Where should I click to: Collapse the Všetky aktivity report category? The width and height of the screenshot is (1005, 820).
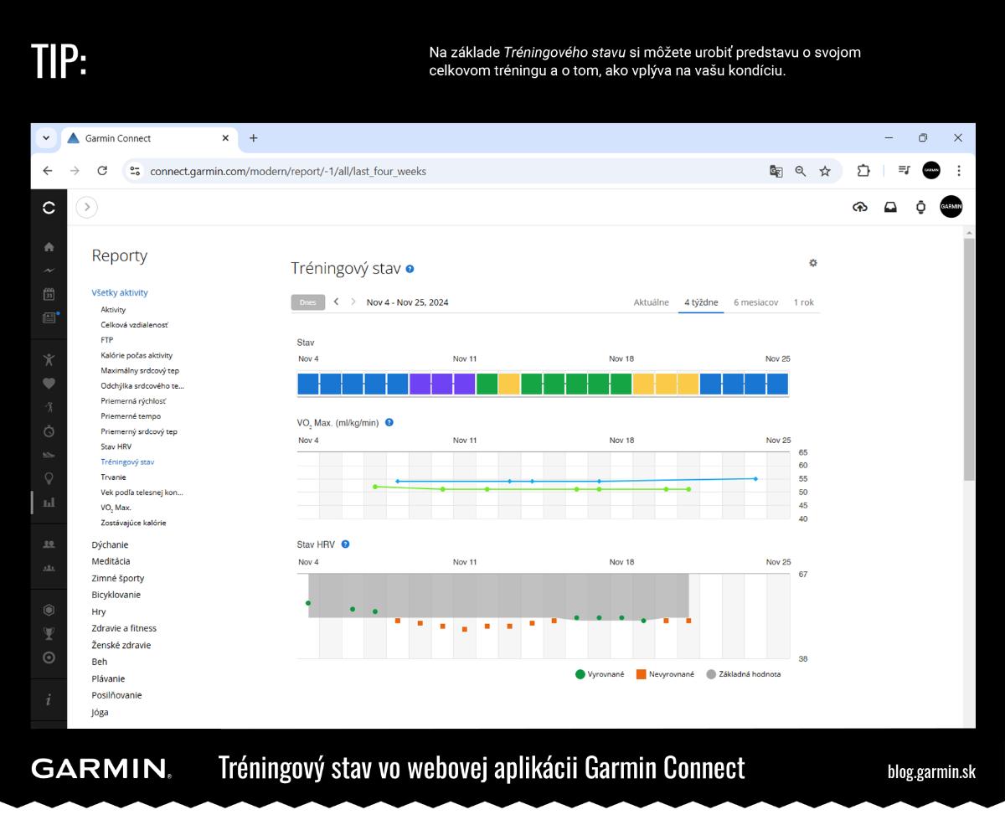[120, 292]
